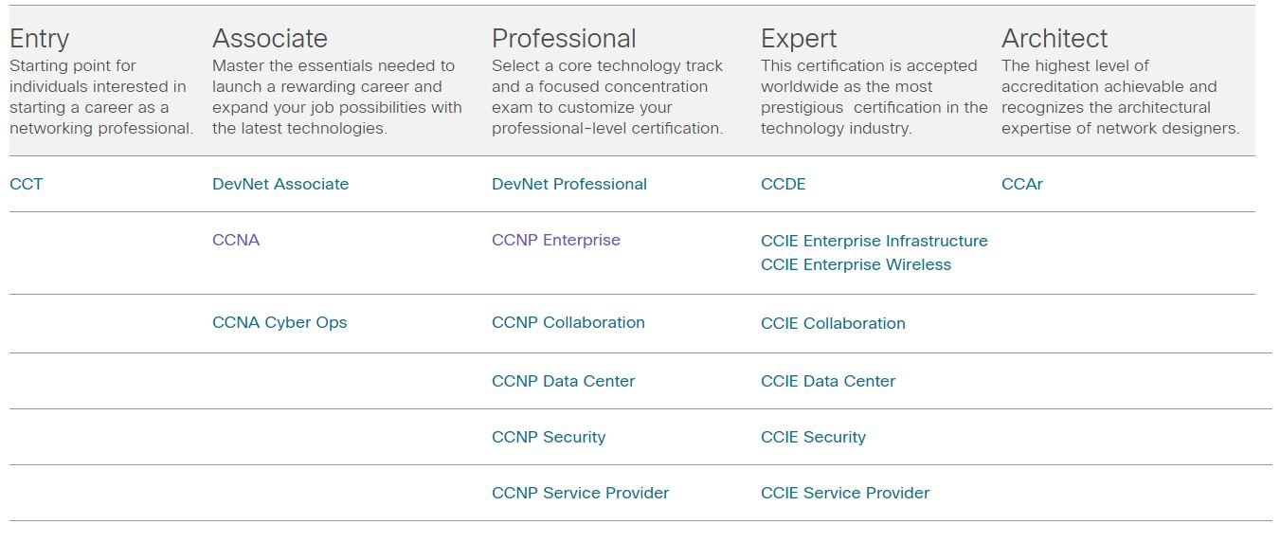The width and height of the screenshot is (1280, 542).
Task: Open the DevNet Professional link
Action: 569,184
